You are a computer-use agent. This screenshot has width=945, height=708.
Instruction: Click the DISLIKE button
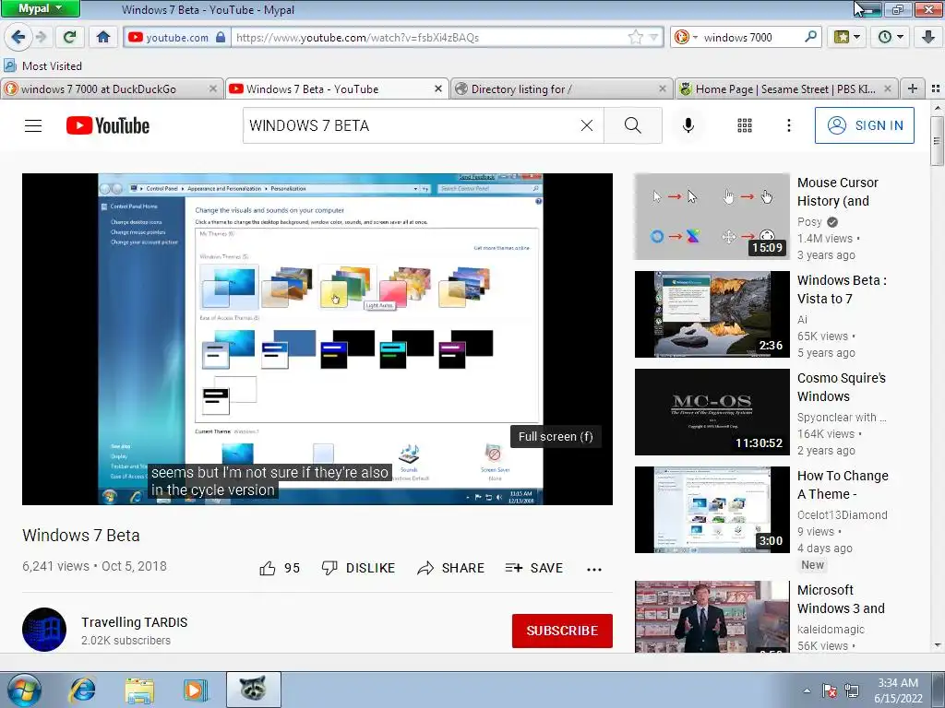pyautogui.click(x=358, y=568)
